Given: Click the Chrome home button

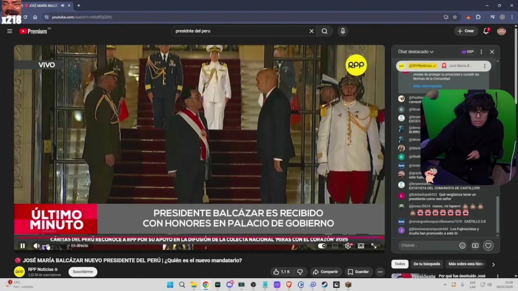Looking at the screenshot, I should pyautogui.click(x=35, y=17).
